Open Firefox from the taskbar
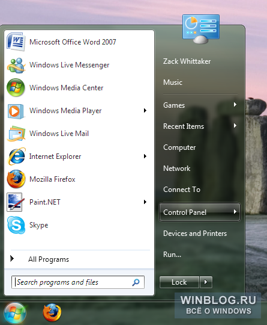Screen dimensions: 267x325 click(52, 312)
